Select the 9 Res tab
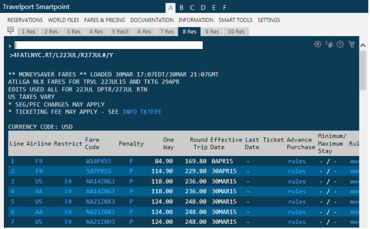This screenshot has height=229, width=370. click(x=212, y=32)
